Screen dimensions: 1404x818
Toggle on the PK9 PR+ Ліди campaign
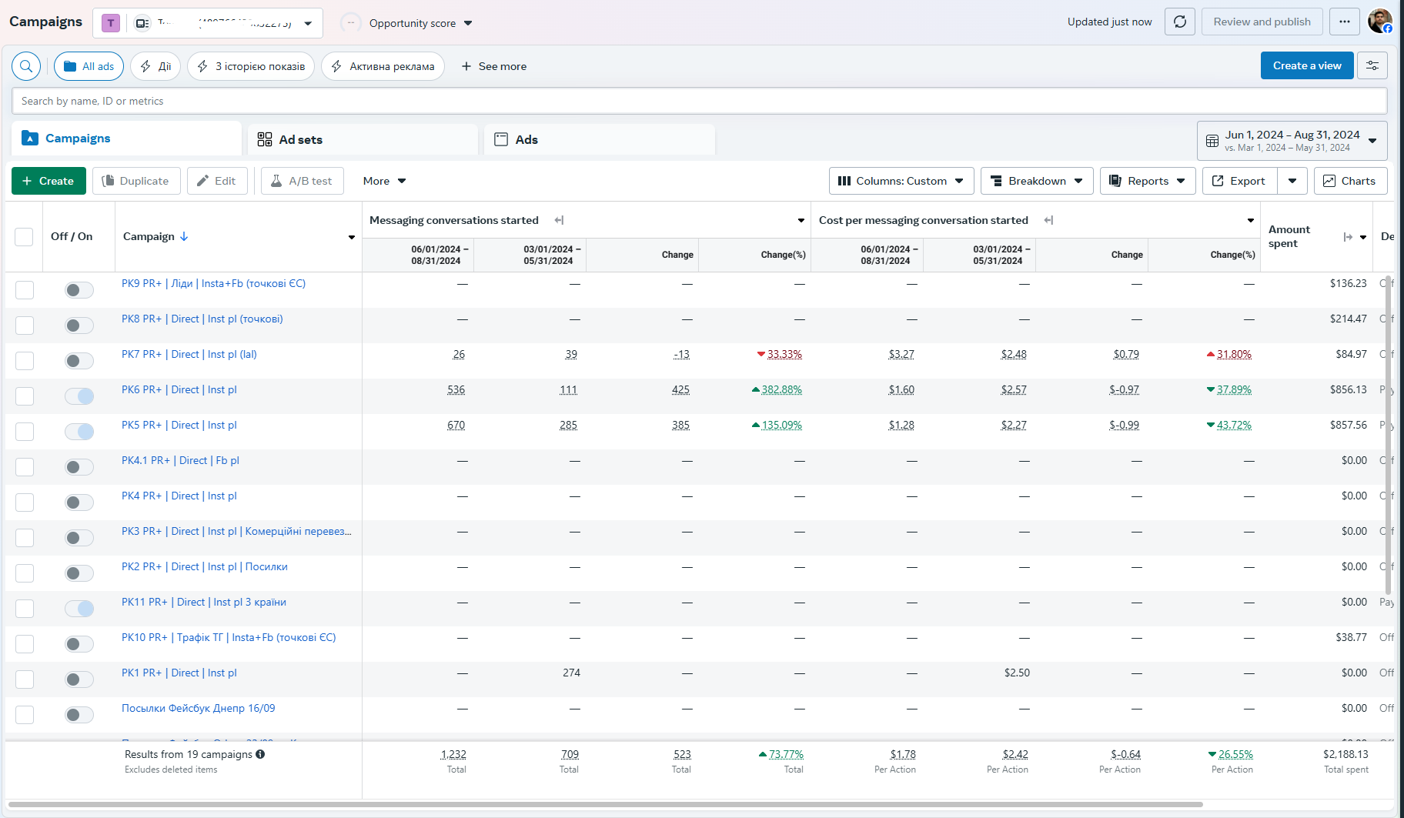(x=79, y=290)
